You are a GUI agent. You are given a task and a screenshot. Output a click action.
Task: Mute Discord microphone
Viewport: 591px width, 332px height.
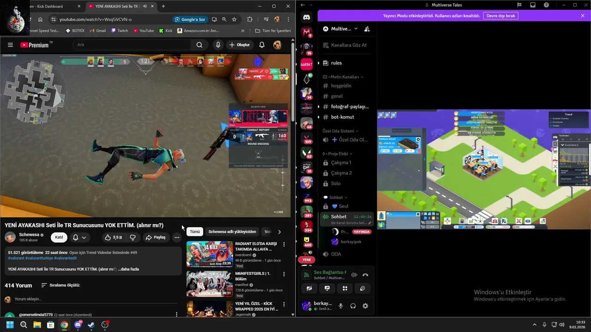(x=341, y=306)
